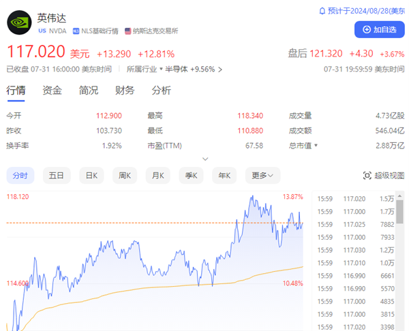Switch chart to 日K view
This screenshot has width=409, height=331.
[x=91, y=176]
